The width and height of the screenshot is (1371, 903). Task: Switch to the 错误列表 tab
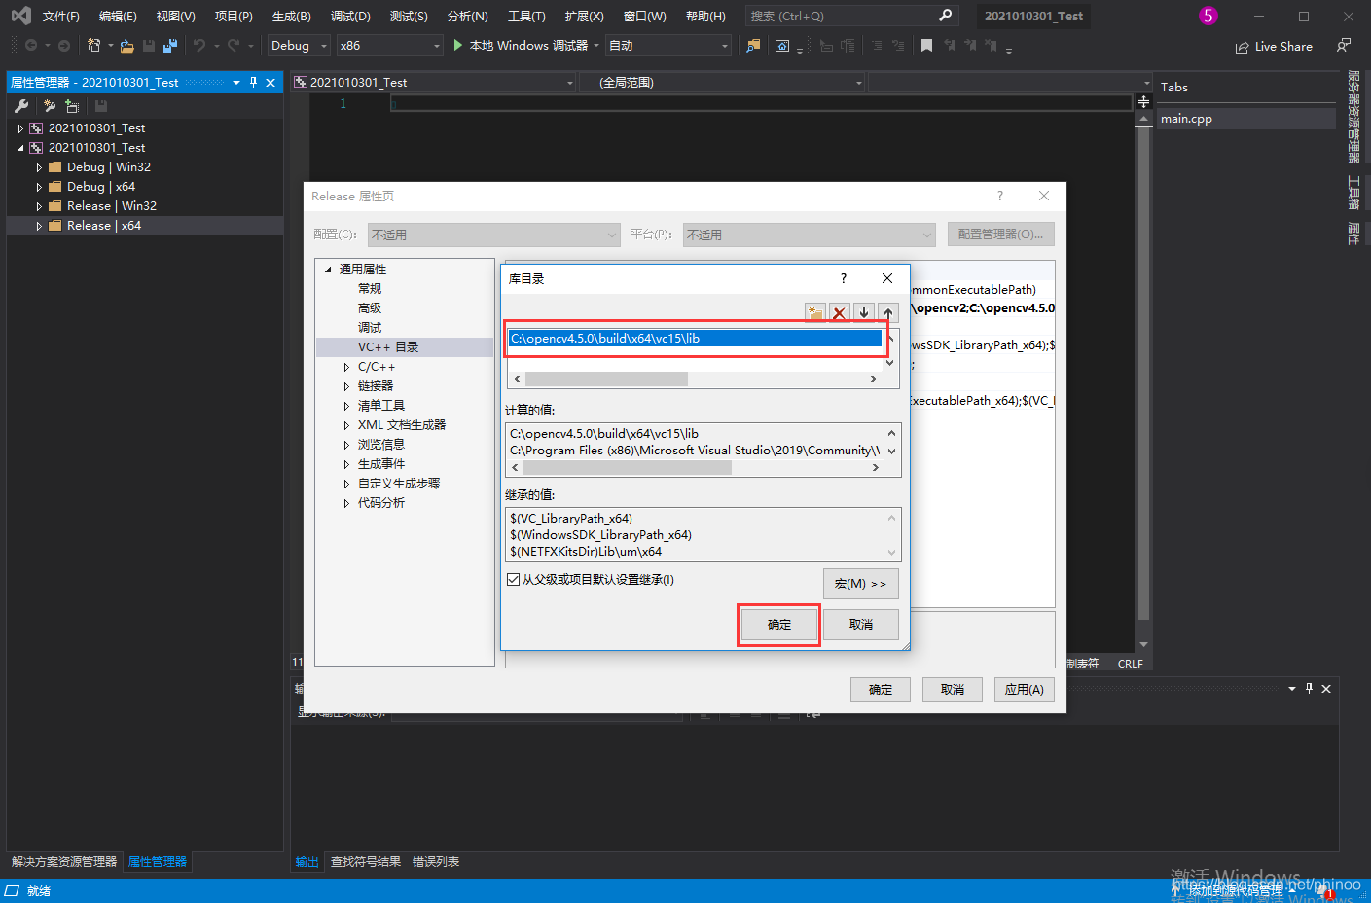coord(436,862)
